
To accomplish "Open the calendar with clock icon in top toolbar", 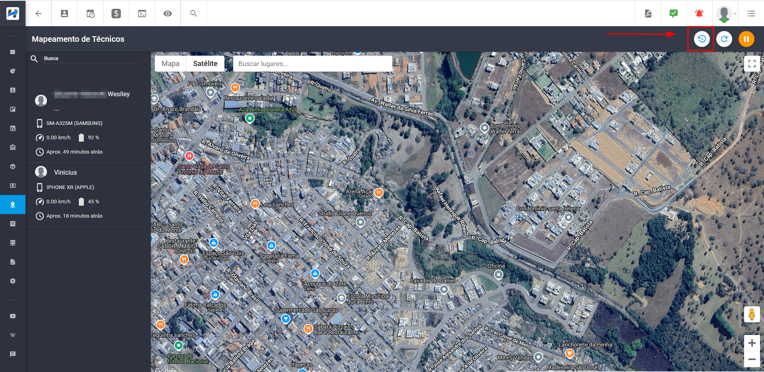I will coord(90,14).
